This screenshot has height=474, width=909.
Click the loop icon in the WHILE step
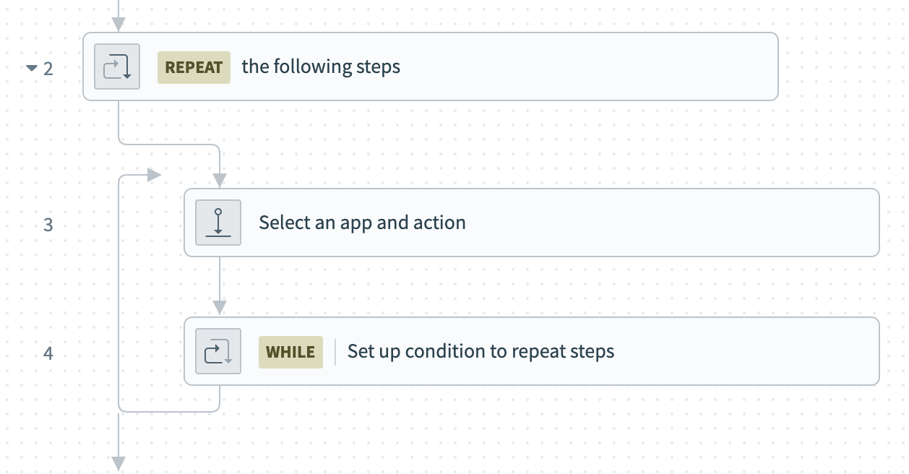coord(218,351)
